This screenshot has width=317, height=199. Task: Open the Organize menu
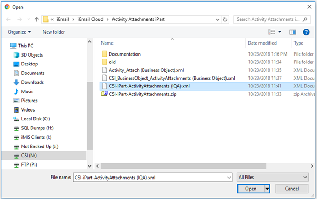tap(19, 32)
